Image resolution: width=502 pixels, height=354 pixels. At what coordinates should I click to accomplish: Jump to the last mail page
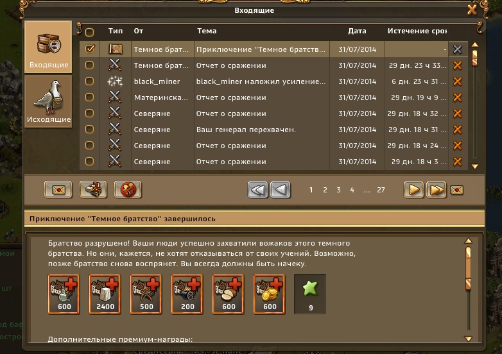pos(436,190)
